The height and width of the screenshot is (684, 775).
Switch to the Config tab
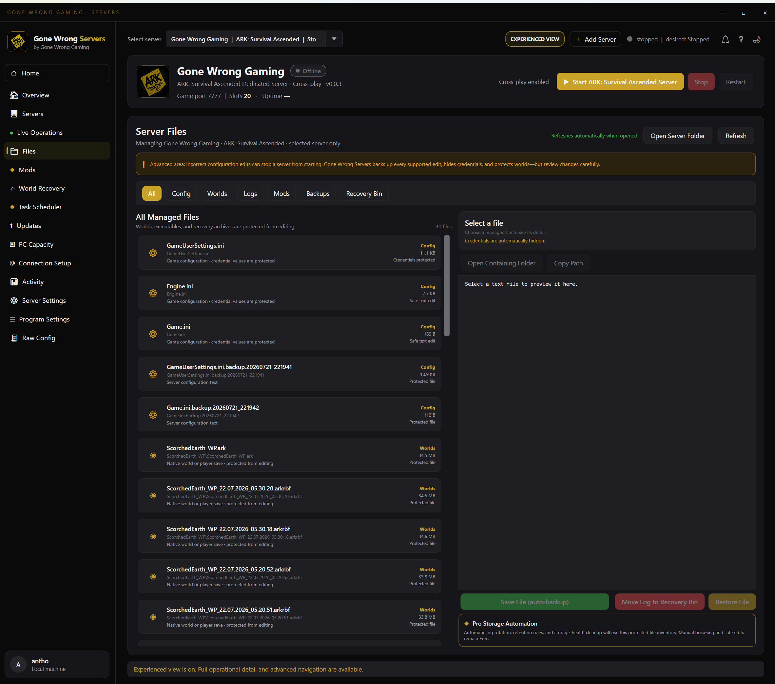click(181, 193)
